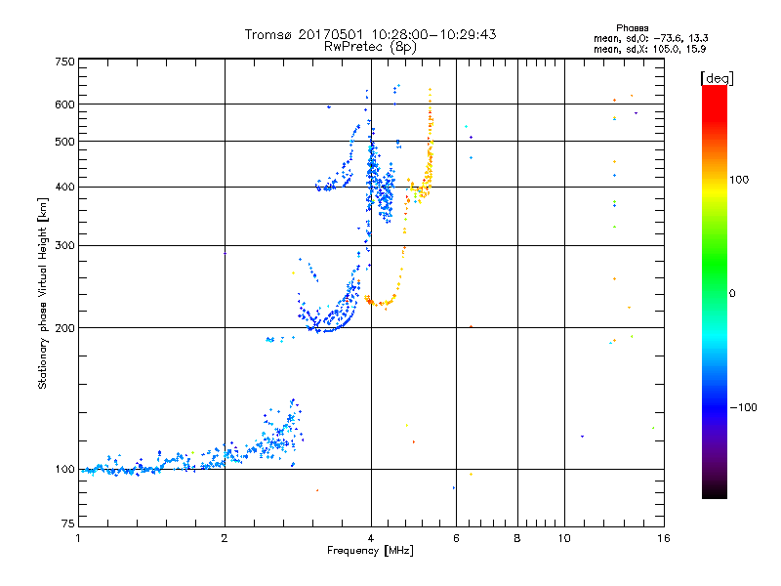Click the 'Stationary phase Virtual Height [km]' axis title
The height and width of the screenshot is (586, 781).
tap(43, 293)
